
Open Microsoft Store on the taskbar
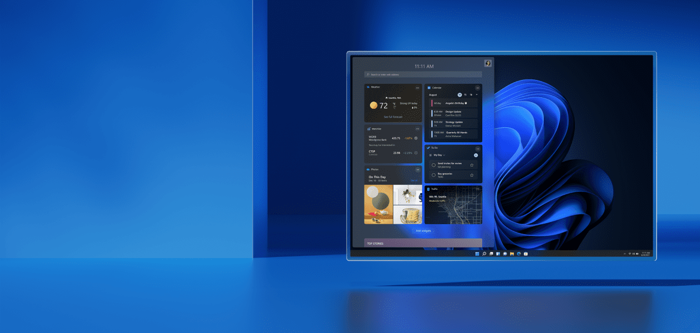click(x=526, y=254)
